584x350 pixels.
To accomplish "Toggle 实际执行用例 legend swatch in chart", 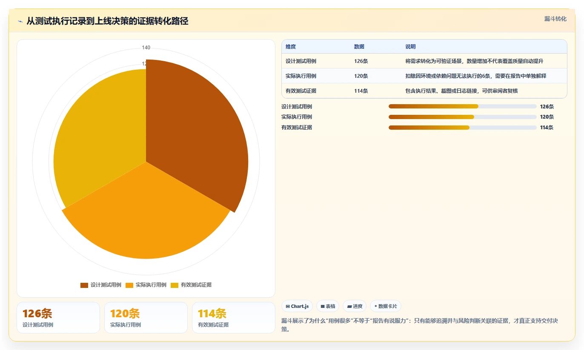I will coord(129,285).
